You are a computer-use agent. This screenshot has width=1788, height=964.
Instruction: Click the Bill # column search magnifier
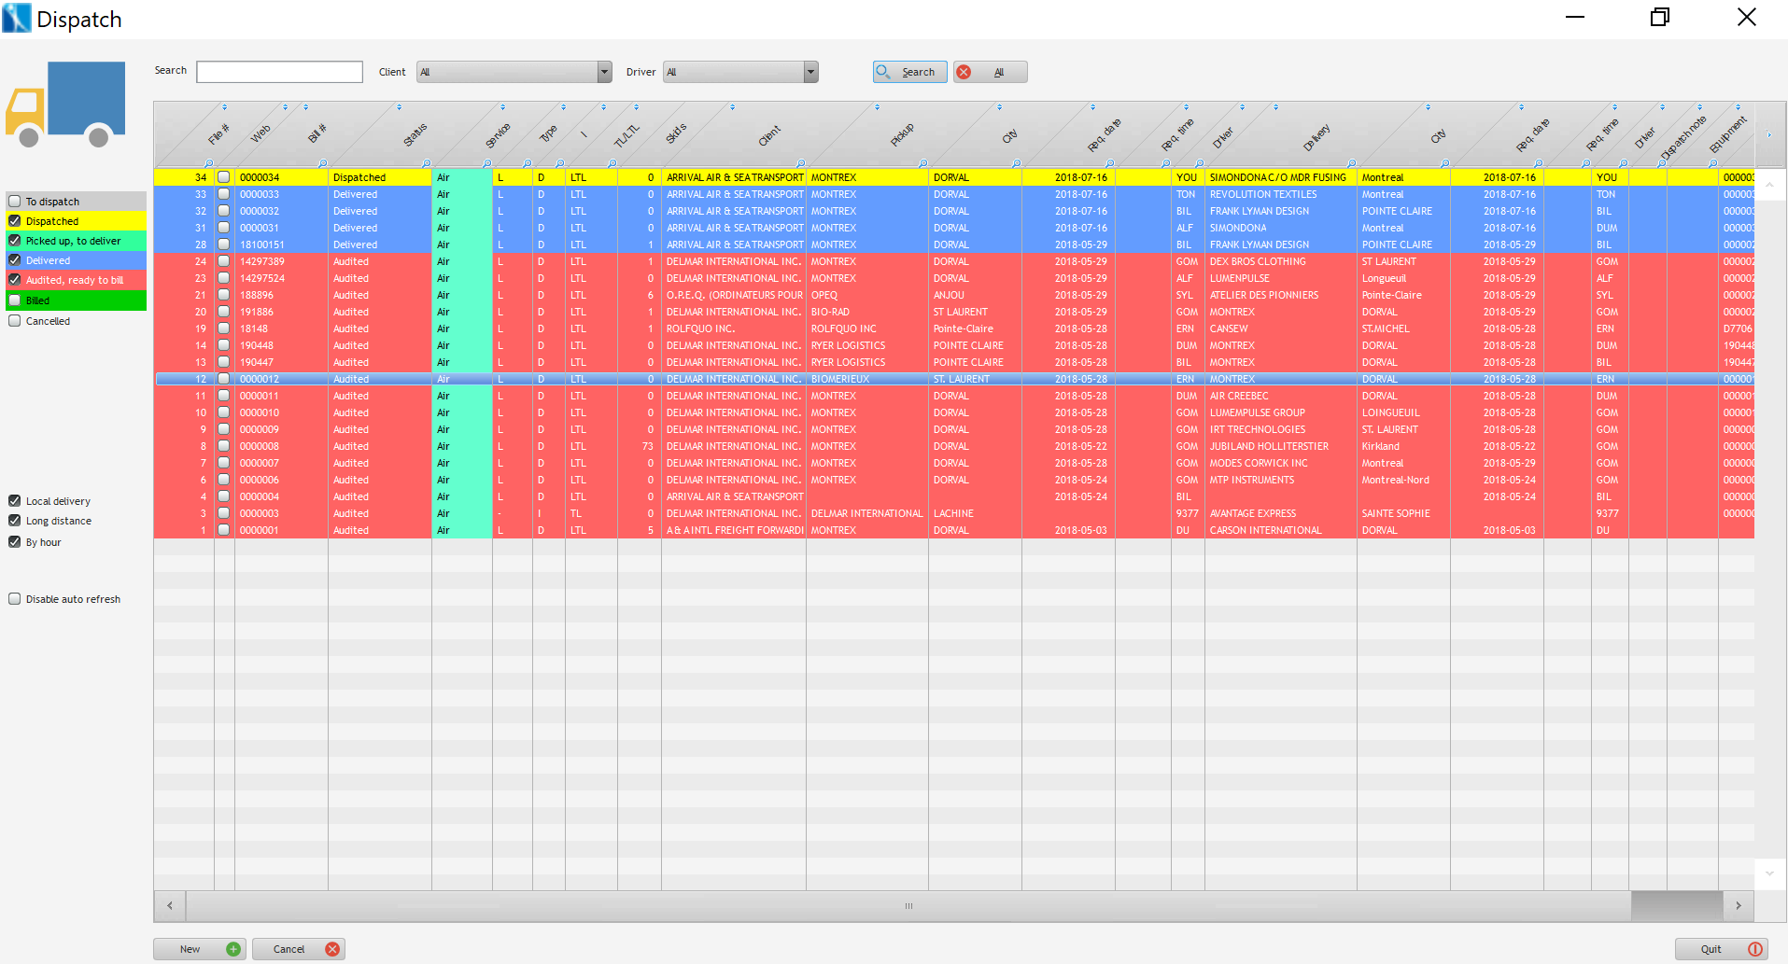point(323,164)
